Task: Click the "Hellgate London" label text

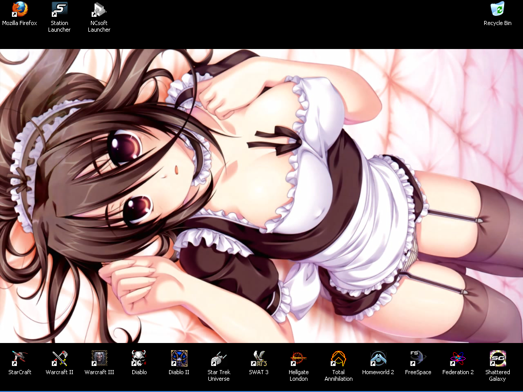Action: [298, 375]
